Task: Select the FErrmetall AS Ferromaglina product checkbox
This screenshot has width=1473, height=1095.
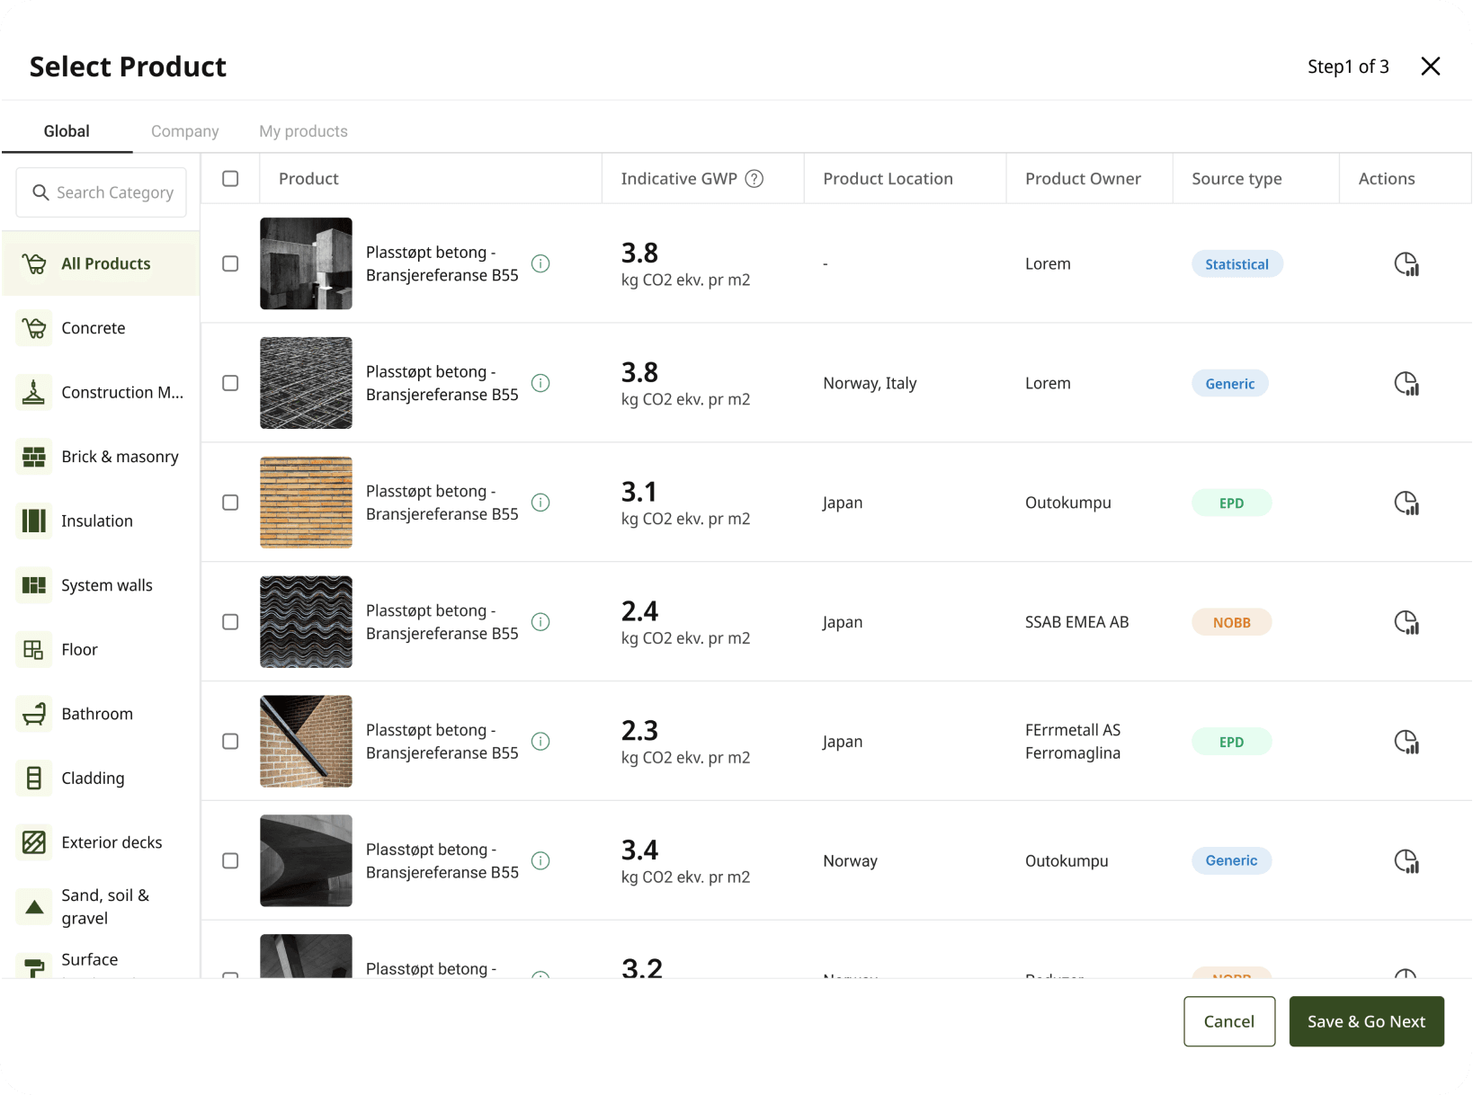Action: [x=230, y=742]
